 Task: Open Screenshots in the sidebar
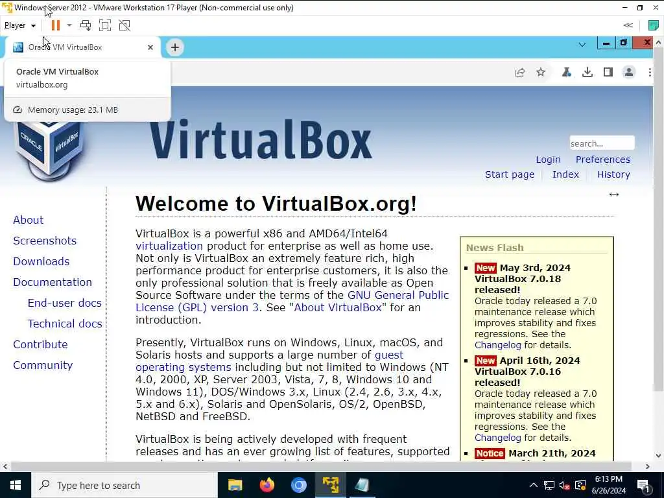45,241
